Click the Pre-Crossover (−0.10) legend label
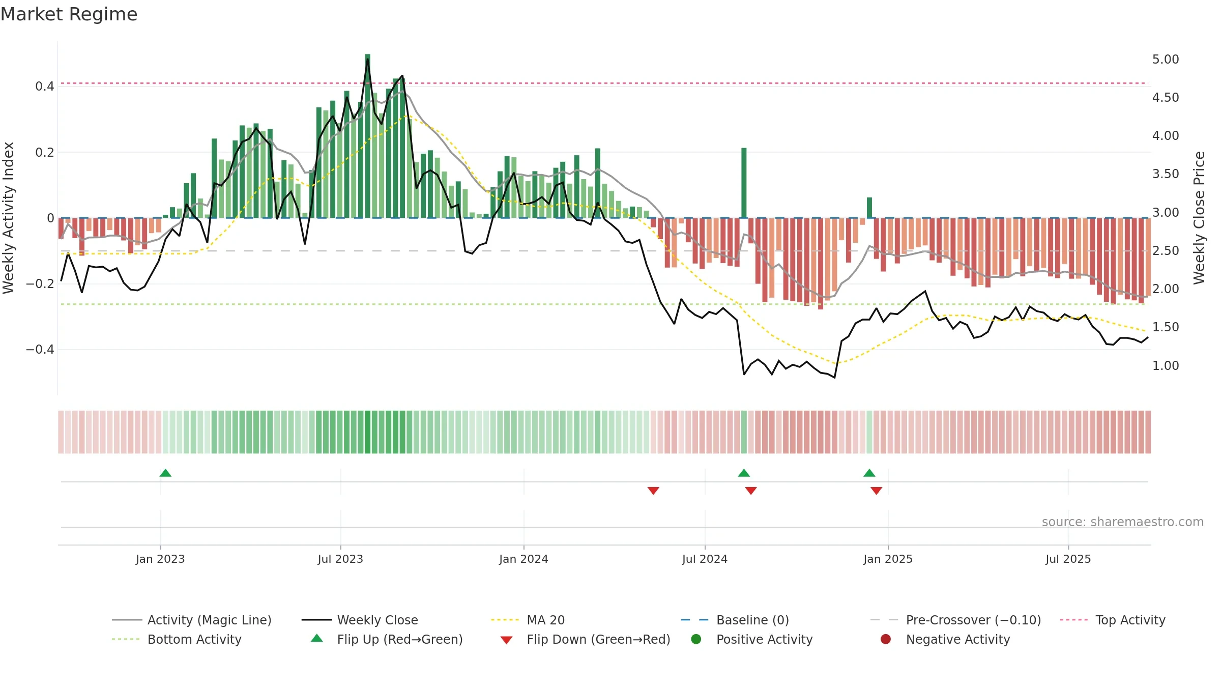Screen dimensions: 1221x687 pyautogui.click(x=973, y=620)
